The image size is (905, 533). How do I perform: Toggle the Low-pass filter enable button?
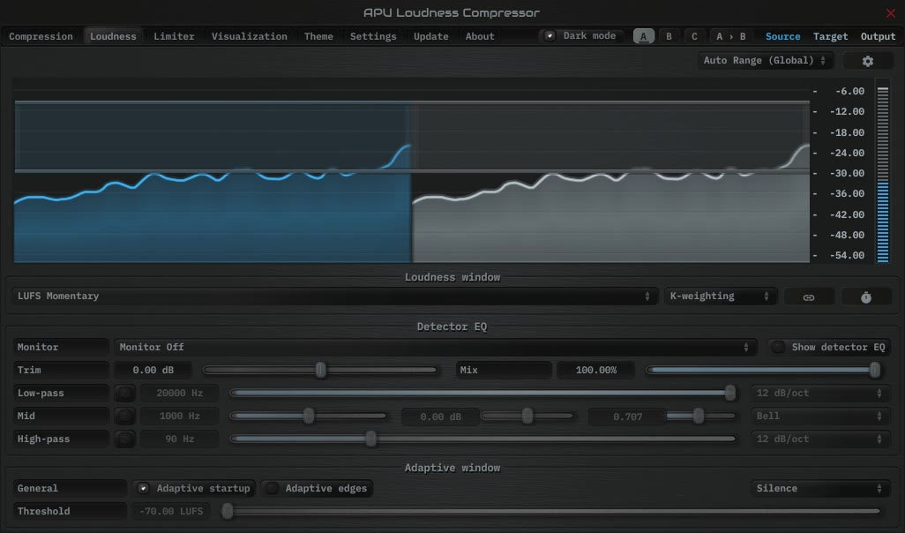point(124,394)
